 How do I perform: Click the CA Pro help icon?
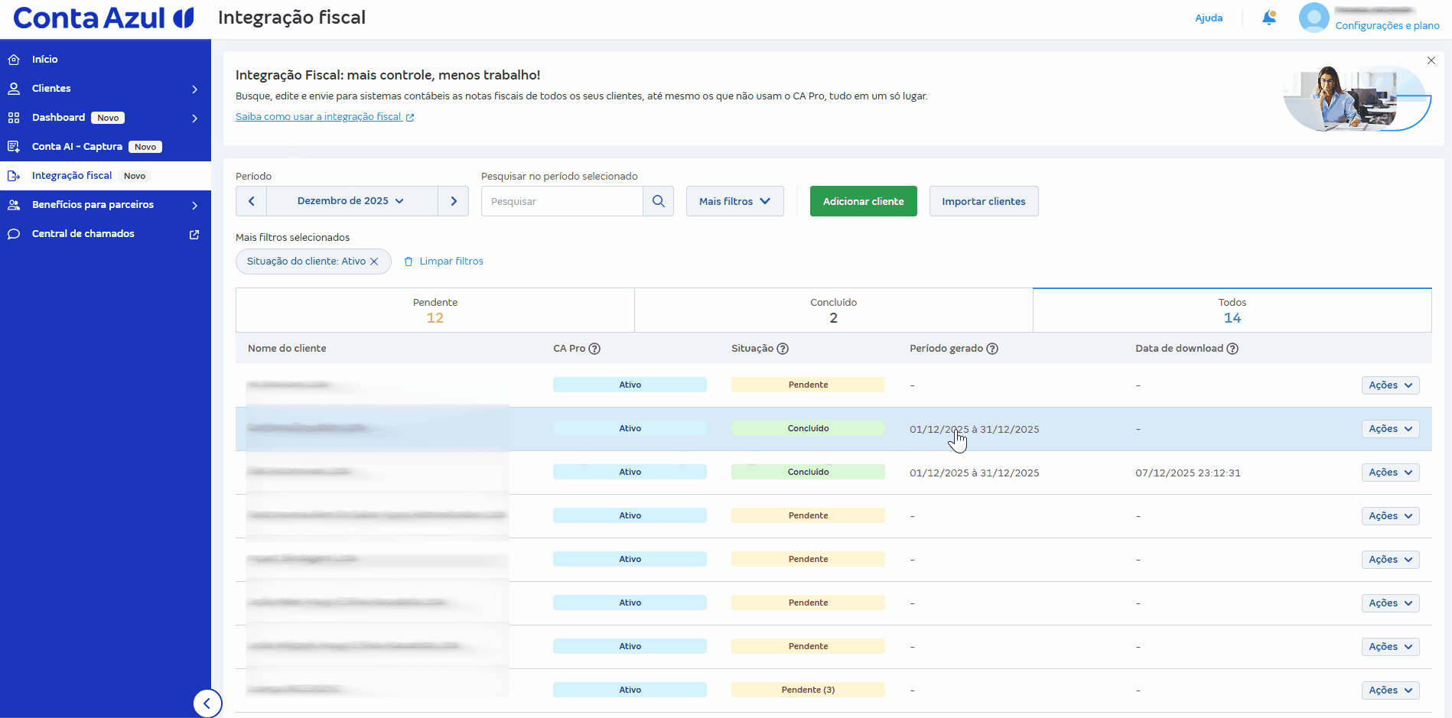(x=594, y=349)
